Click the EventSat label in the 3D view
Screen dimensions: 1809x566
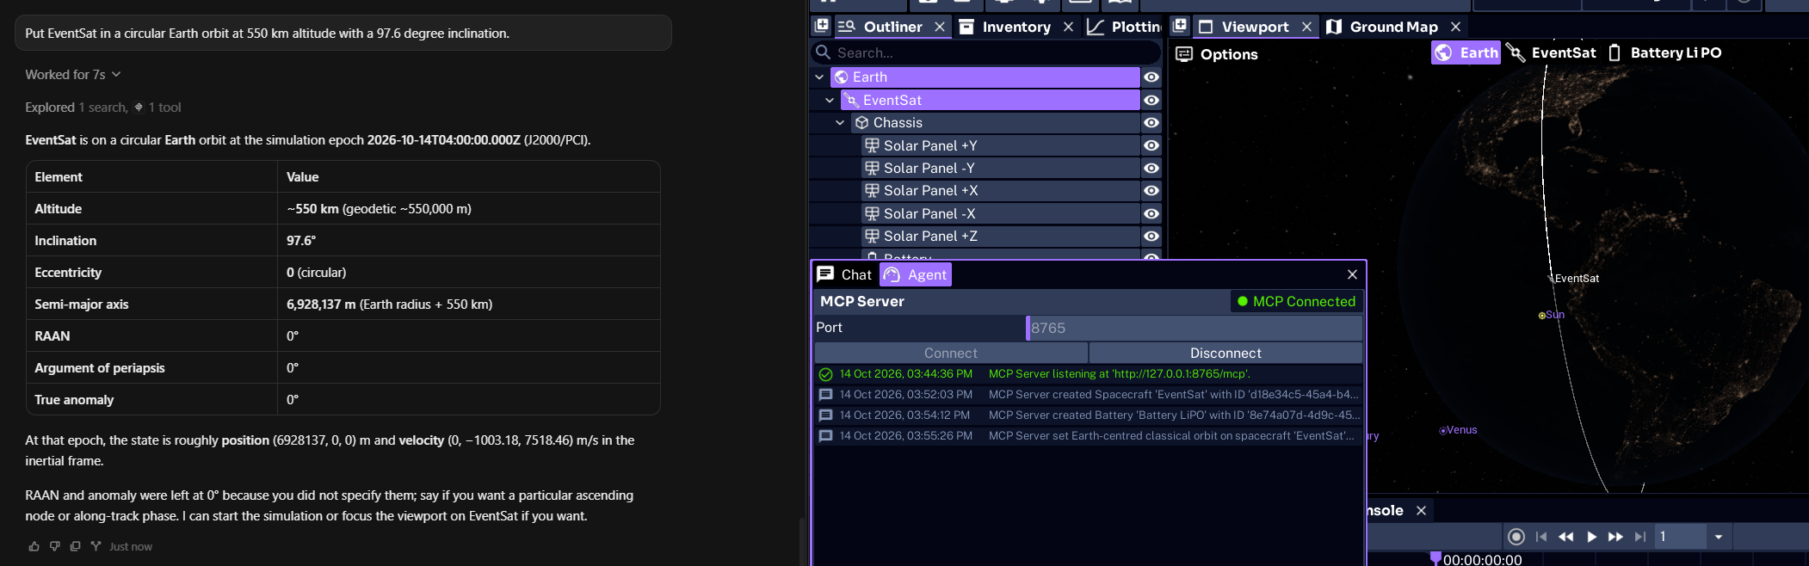(x=1577, y=279)
